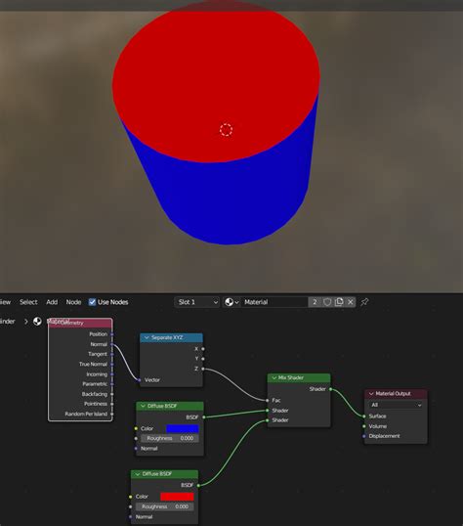Image resolution: width=463 pixels, height=526 pixels.
Task: Click the new material duplicate icon
Action: pos(339,302)
